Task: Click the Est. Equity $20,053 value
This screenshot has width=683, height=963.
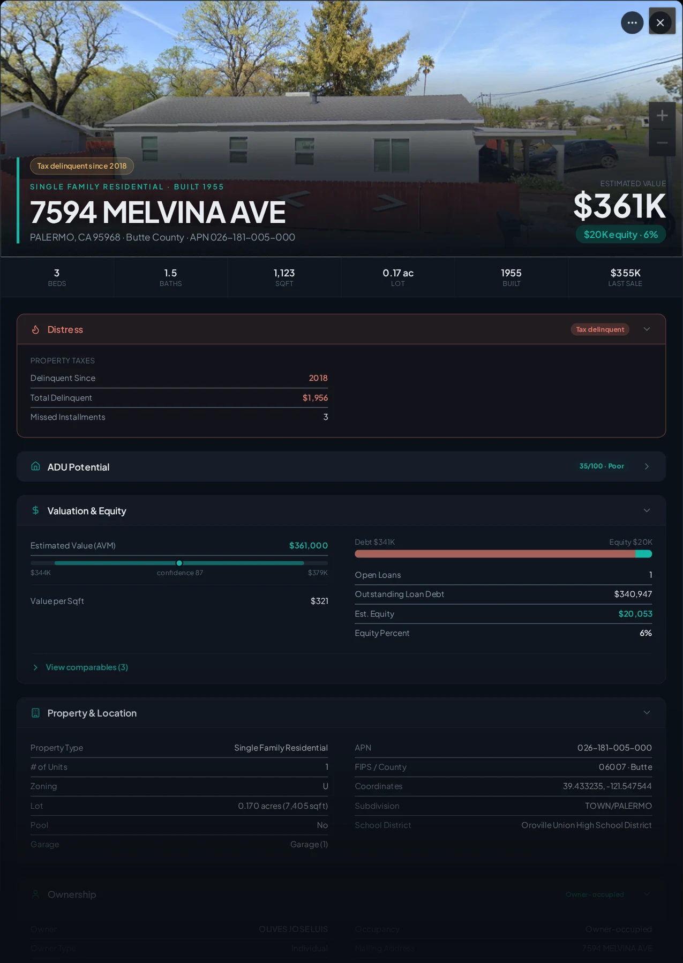Action: (x=635, y=614)
